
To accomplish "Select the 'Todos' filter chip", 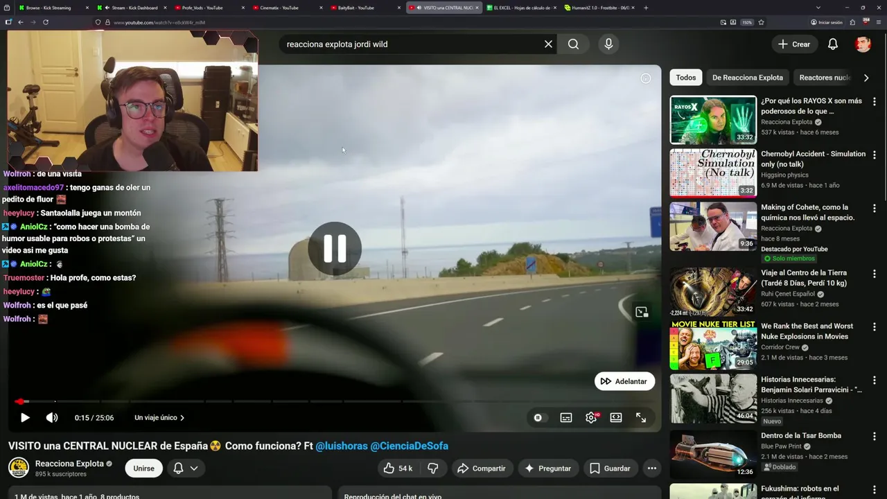I will coord(686,78).
